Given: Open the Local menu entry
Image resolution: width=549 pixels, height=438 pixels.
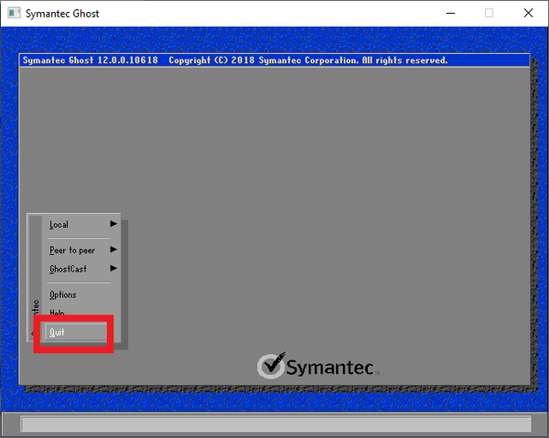Looking at the screenshot, I should click(x=59, y=224).
